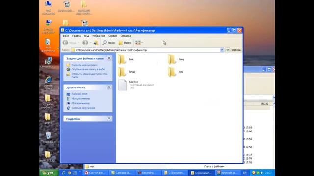The width and height of the screenshot is (314, 176).
Task: Click the Пуск start button
Action: point(49,173)
